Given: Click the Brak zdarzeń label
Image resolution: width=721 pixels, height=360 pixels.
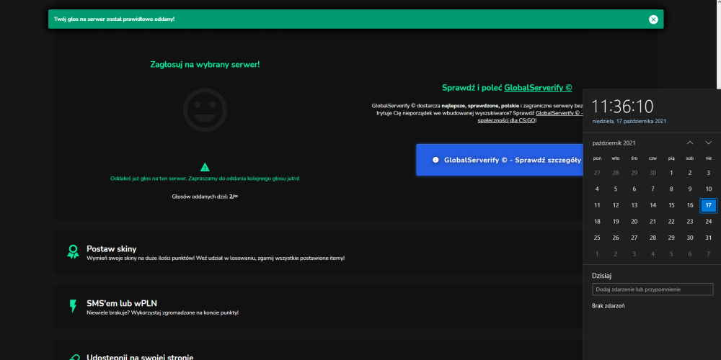Looking at the screenshot, I should [x=608, y=306].
